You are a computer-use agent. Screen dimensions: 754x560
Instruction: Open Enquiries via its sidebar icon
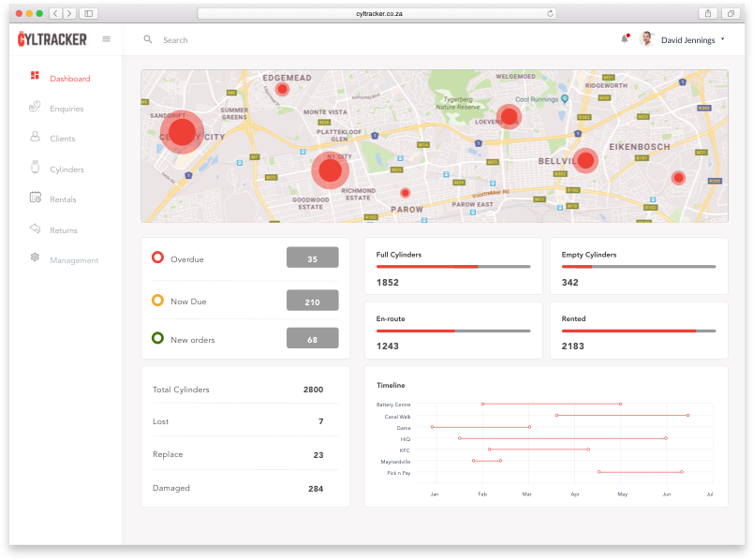coord(35,108)
